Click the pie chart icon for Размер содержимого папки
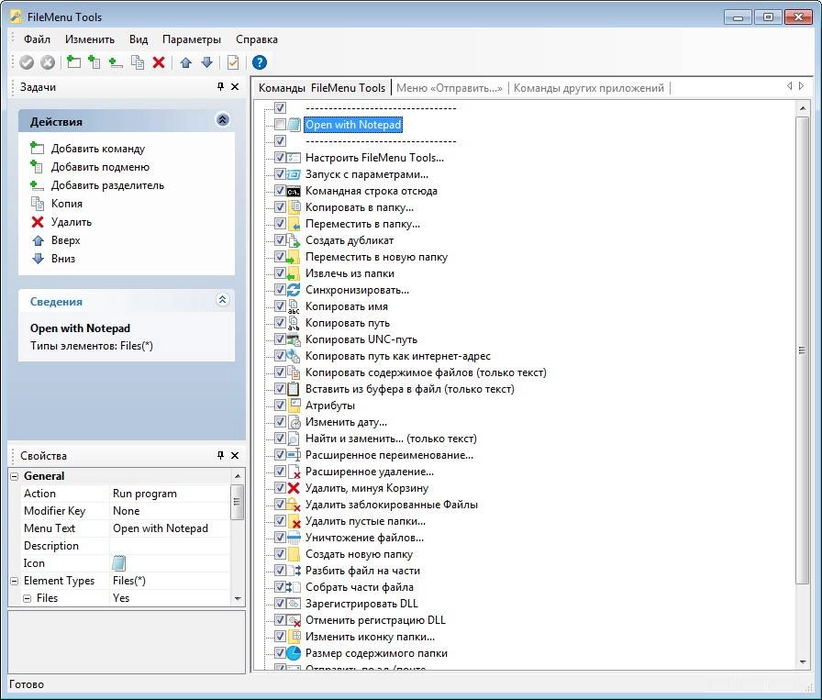This screenshot has width=822, height=700. [x=294, y=653]
